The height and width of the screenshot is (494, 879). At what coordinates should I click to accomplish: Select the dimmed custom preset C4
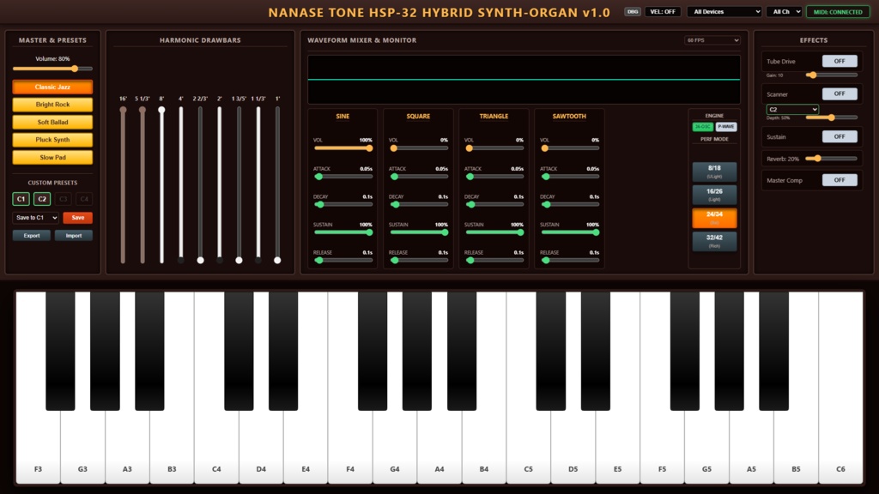tap(84, 199)
